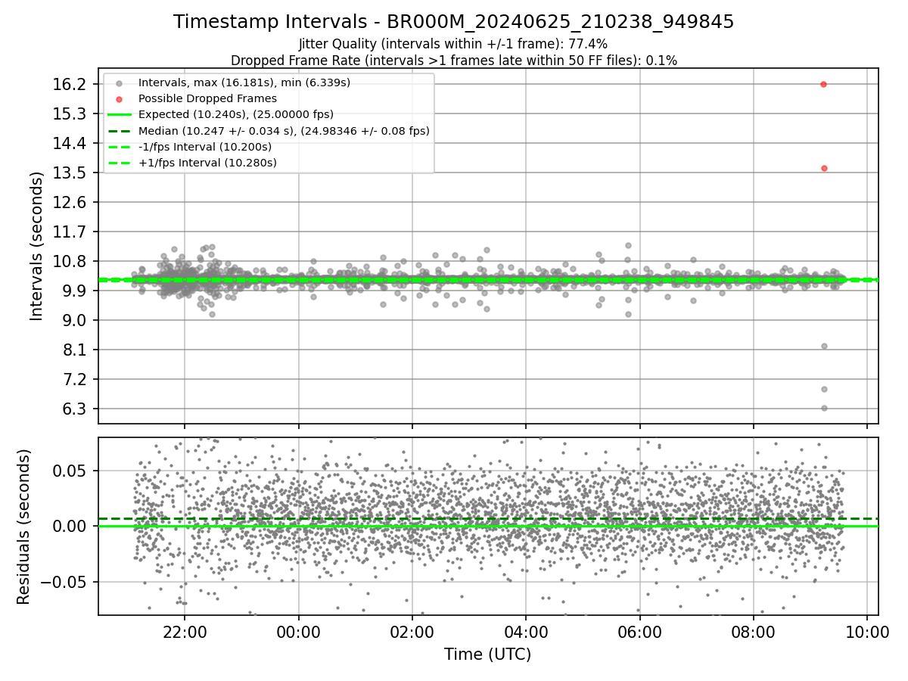The image size is (908, 681).
Task: Click the y-axis label 'Intervals (seconds)'
Action: 36,245
